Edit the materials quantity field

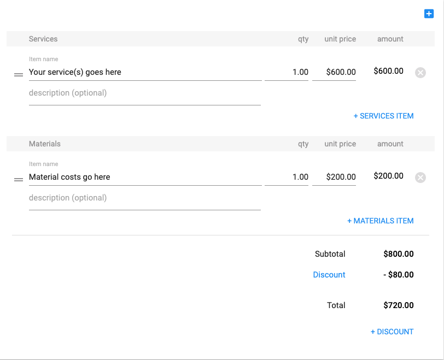click(x=287, y=177)
